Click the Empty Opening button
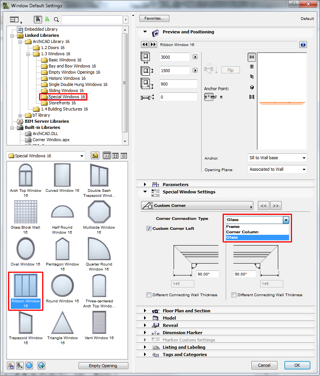Screen dimensions: 320x376 (x=103, y=366)
